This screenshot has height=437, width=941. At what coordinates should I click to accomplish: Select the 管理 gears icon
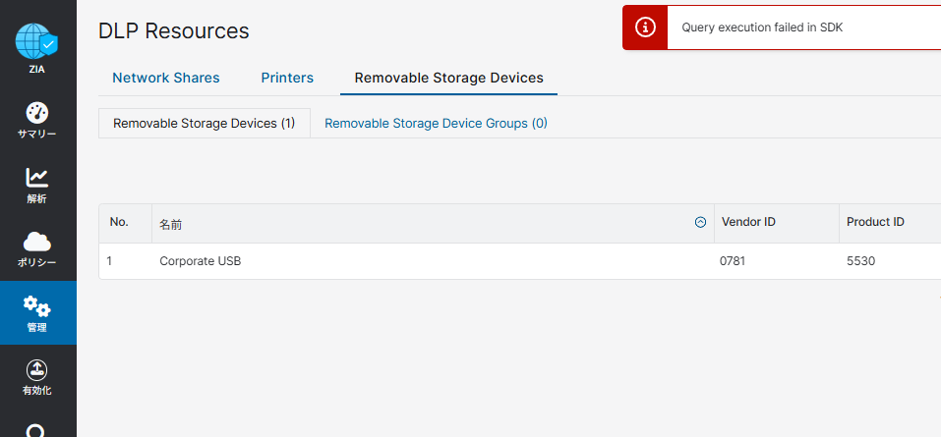click(x=37, y=306)
